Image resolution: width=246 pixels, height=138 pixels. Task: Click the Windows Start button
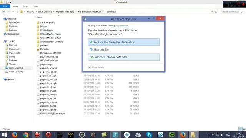click(4, 135)
